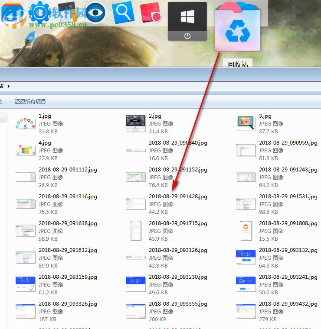Click 还原所有项目 to restore all items
This screenshot has width=321, height=329.
click(30, 102)
